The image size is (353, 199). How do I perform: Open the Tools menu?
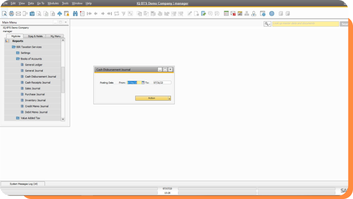[x=65, y=4]
